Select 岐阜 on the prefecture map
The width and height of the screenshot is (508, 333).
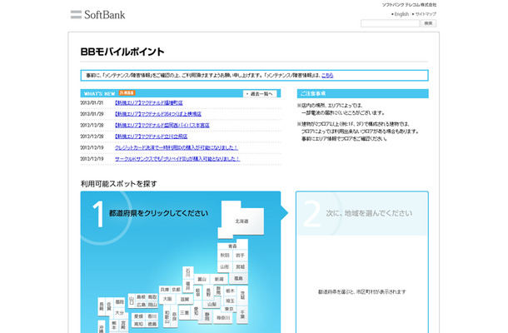(198, 291)
